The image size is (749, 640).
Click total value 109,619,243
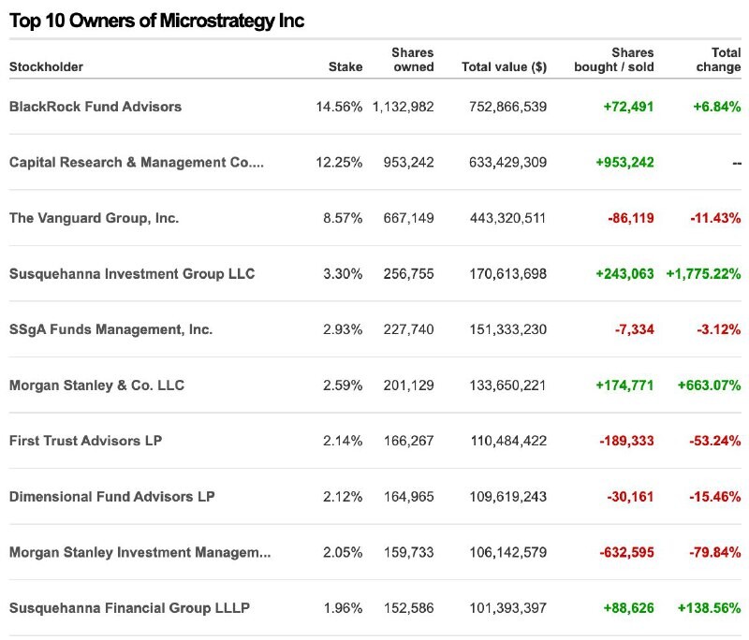(507, 496)
